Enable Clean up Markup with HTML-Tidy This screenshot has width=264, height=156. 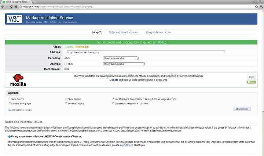[x=113, y=103]
